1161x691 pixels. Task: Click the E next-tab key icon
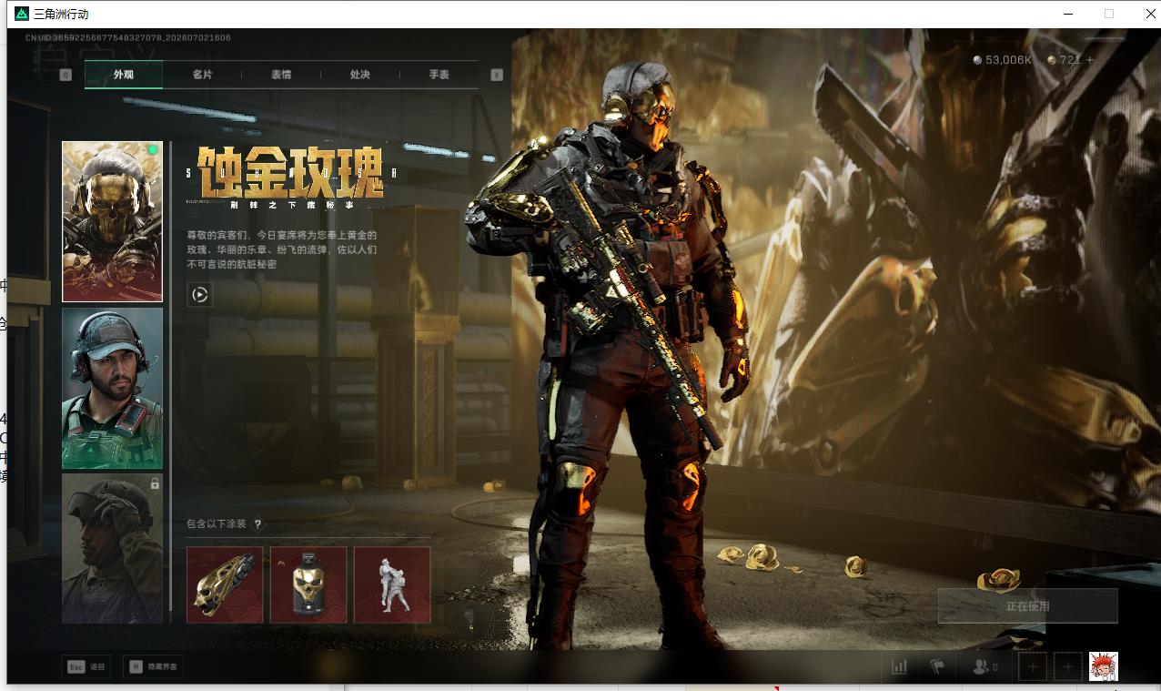497,75
